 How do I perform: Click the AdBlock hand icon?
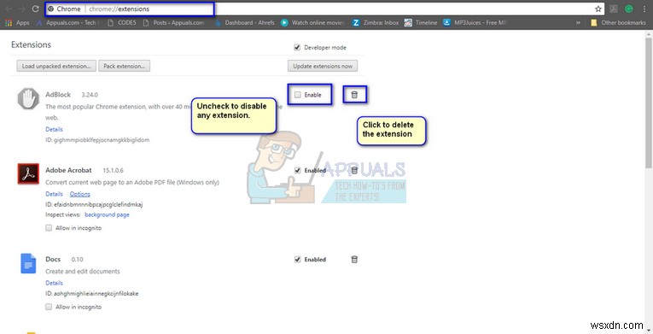coord(28,99)
